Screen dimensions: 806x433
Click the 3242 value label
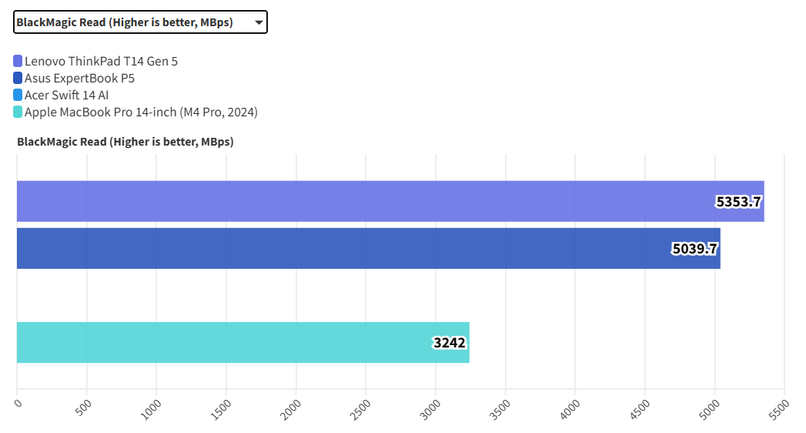click(450, 343)
